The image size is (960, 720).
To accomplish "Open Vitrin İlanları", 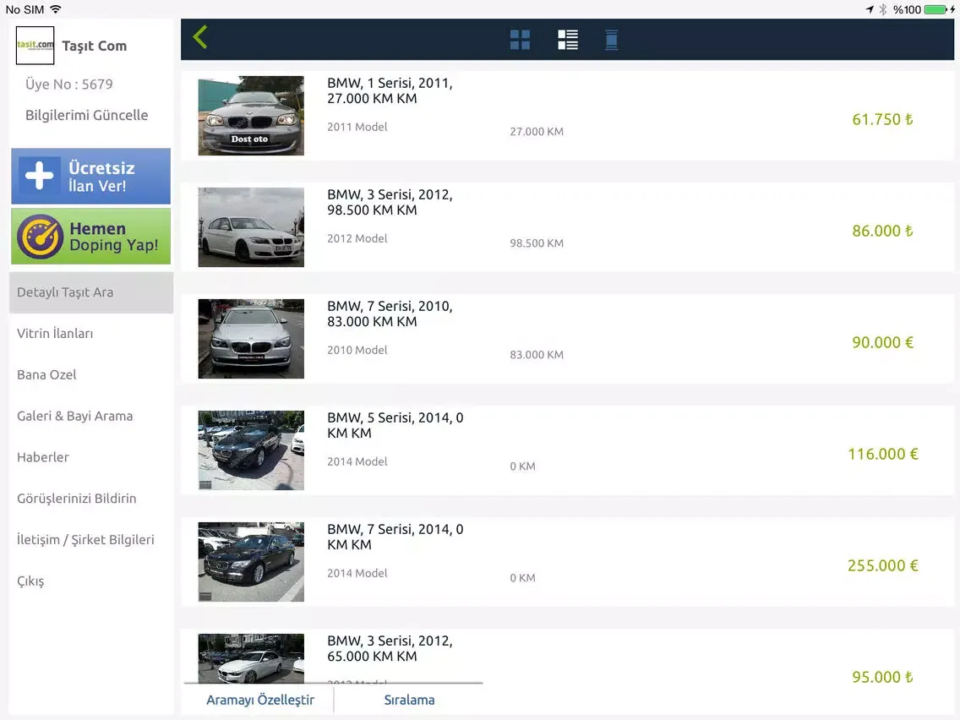I will pos(55,334).
